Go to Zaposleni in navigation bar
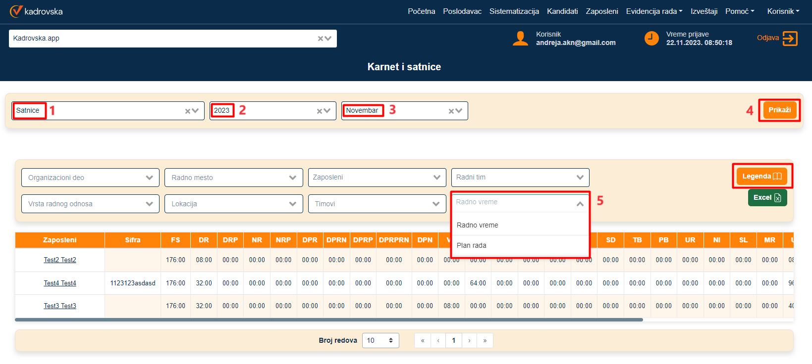Image resolution: width=812 pixels, height=364 pixels. (x=601, y=11)
